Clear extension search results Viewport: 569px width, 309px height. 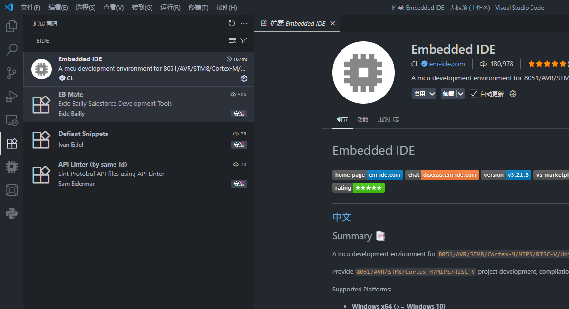(232, 40)
